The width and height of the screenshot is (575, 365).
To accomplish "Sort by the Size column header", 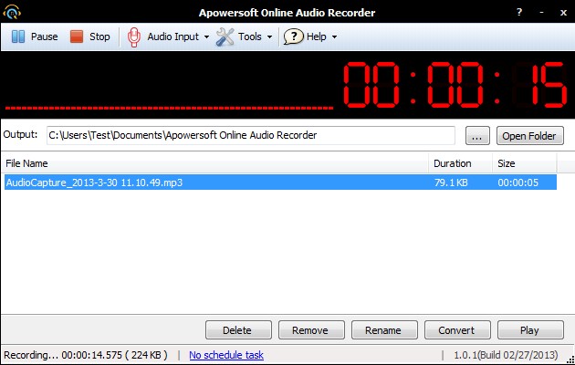I will [x=525, y=163].
